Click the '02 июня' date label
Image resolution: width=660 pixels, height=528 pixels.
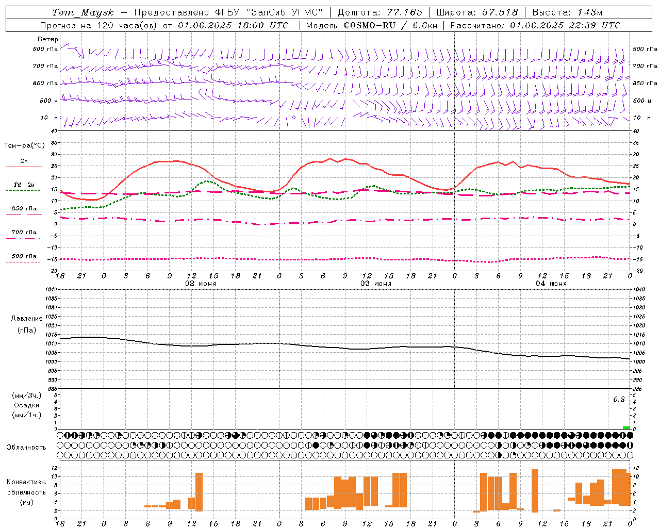point(201,284)
